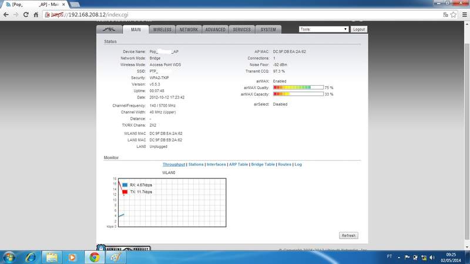Click the Action Center flag icon
Screen dimensions: 470x264
click(x=407, y=257)
